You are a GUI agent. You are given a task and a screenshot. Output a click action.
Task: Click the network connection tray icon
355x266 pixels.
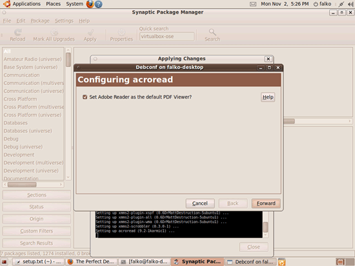click(341, 4)
